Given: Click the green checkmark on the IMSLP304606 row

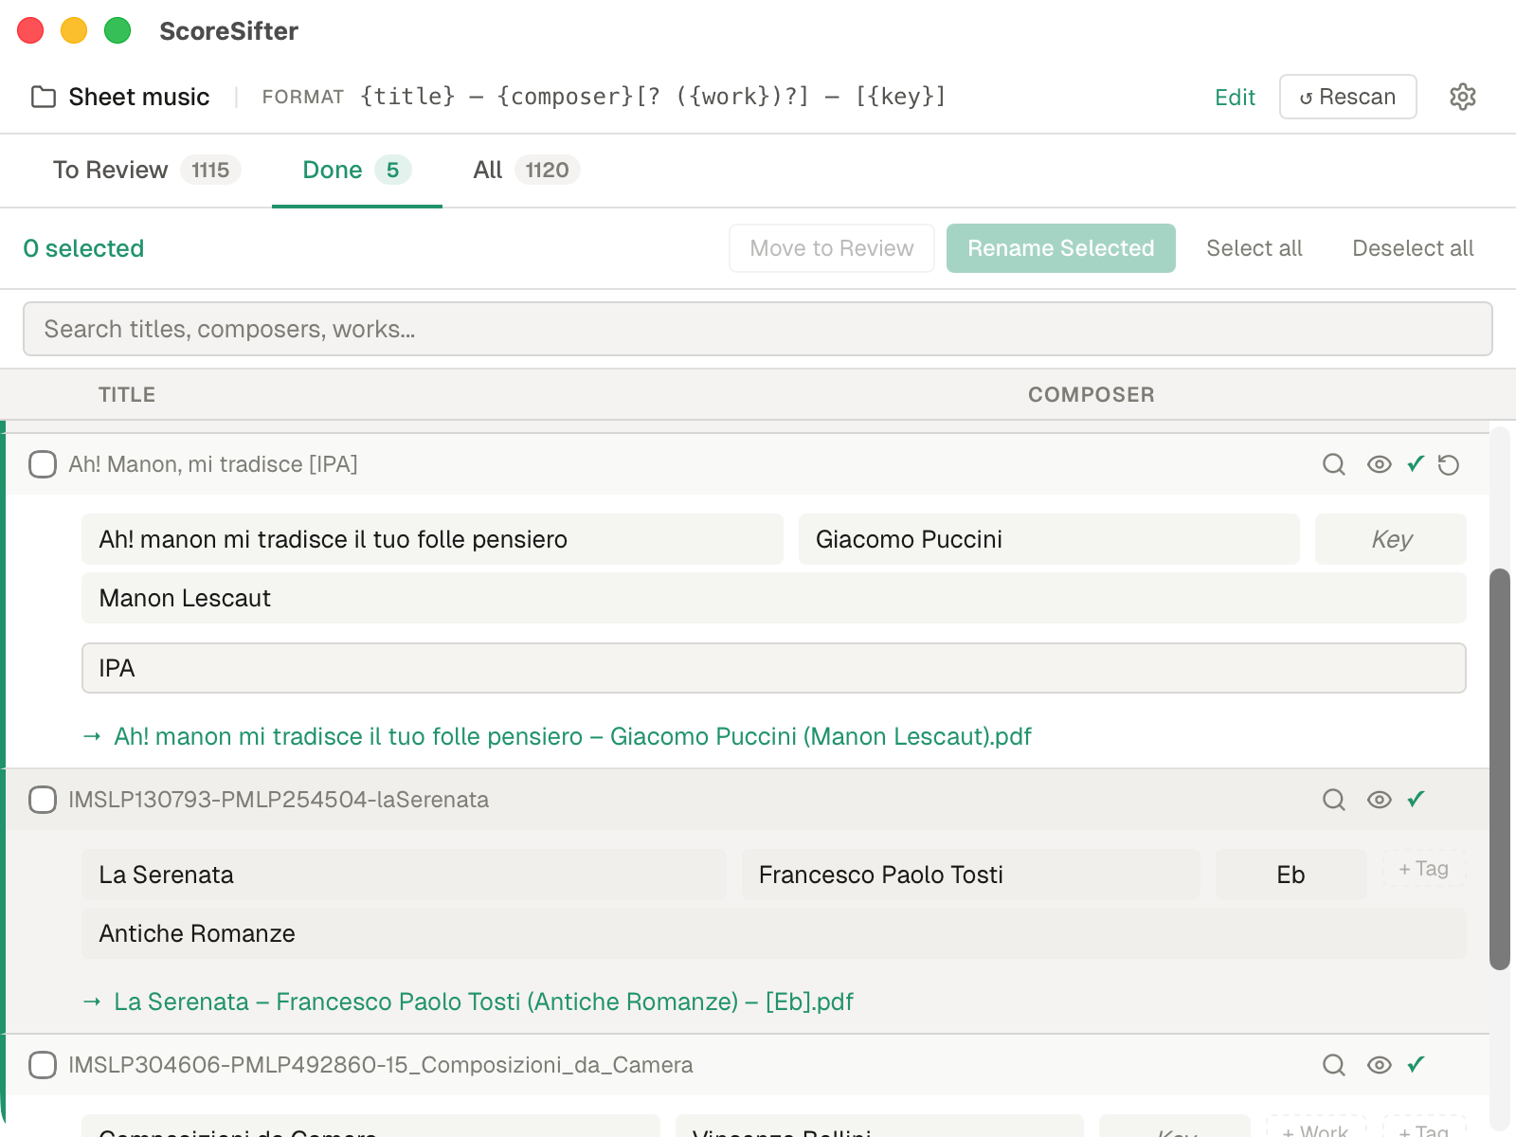Looking at the screenshot, I should point(1417,1065).
